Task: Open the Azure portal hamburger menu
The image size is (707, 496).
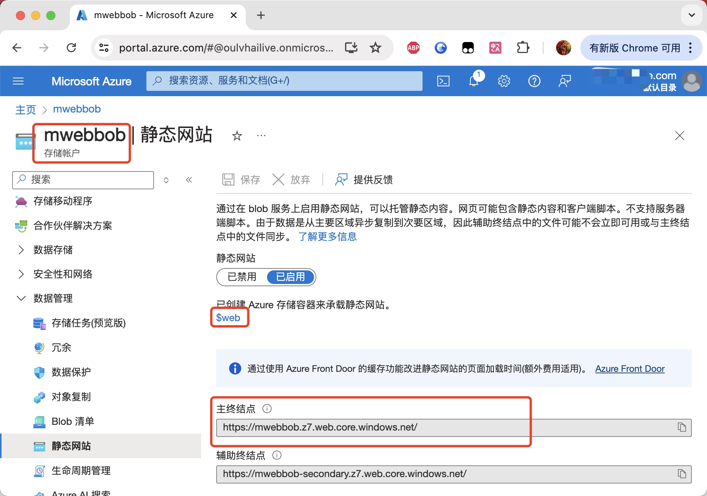Action: point(18,81)
